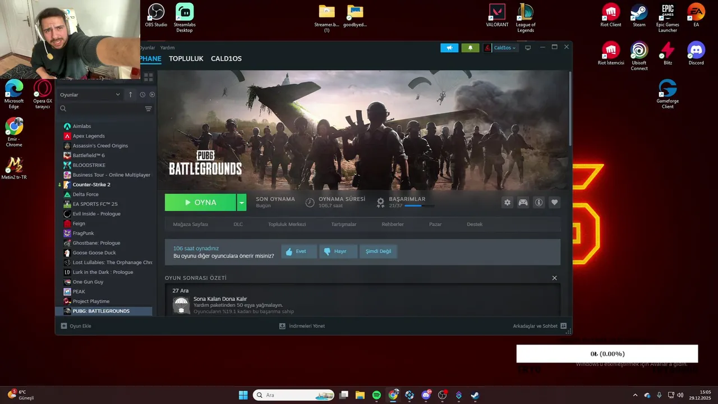Click library sort ascending arrow
This screenshot has width=718, height=404.
131,95
